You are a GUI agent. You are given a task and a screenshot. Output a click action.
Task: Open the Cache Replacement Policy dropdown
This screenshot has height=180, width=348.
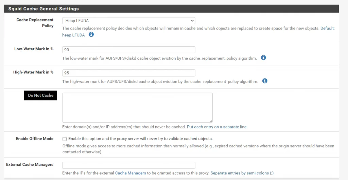129,21
